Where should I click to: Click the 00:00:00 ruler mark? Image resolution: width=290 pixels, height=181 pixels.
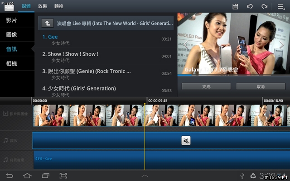[40, 101]
